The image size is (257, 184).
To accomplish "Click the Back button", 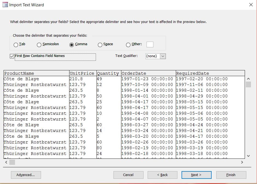I will point(162,175).
